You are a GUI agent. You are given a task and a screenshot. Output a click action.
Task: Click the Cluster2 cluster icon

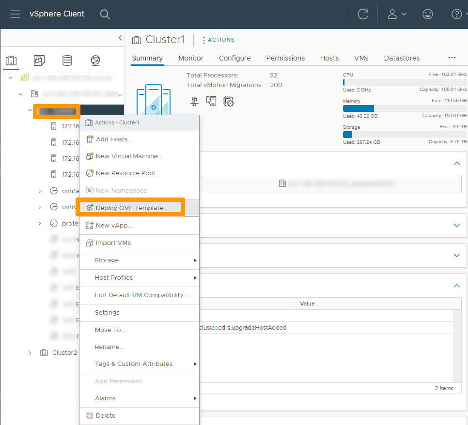tap(44, 353)
